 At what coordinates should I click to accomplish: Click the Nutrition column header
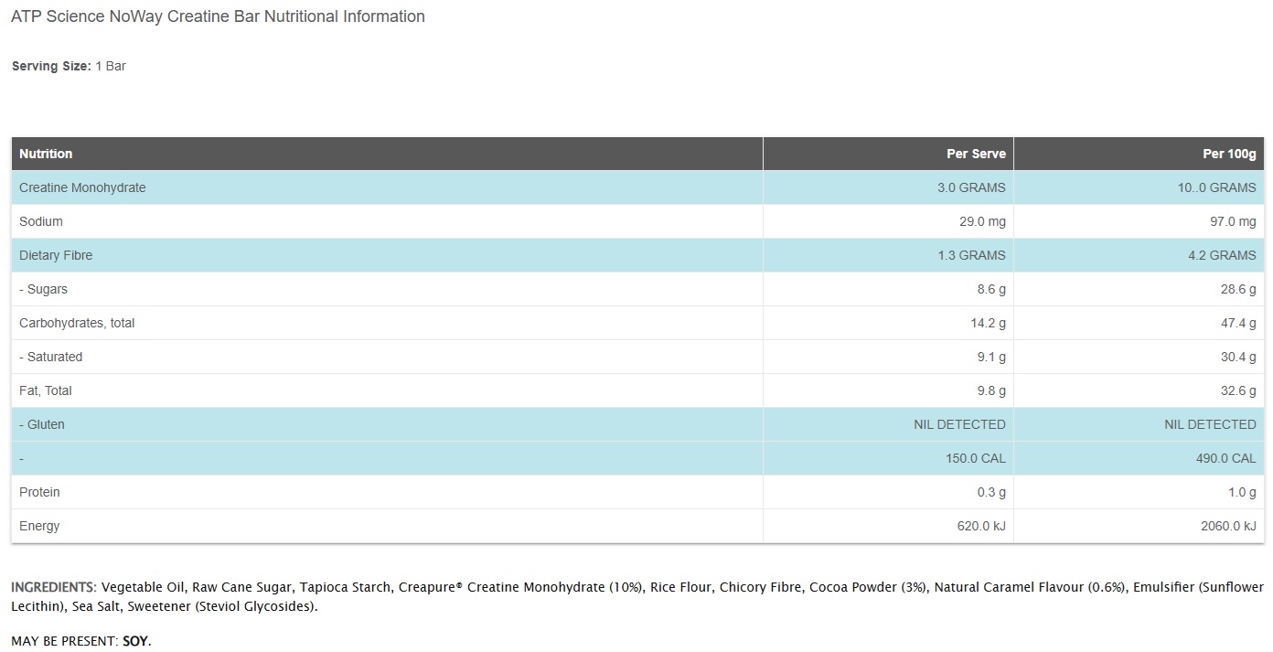coord(46,154)
